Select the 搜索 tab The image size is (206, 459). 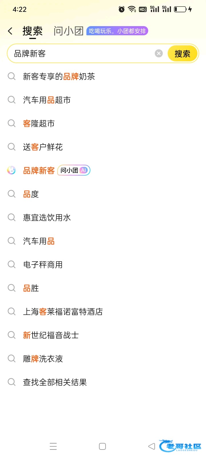pos(32,31)
